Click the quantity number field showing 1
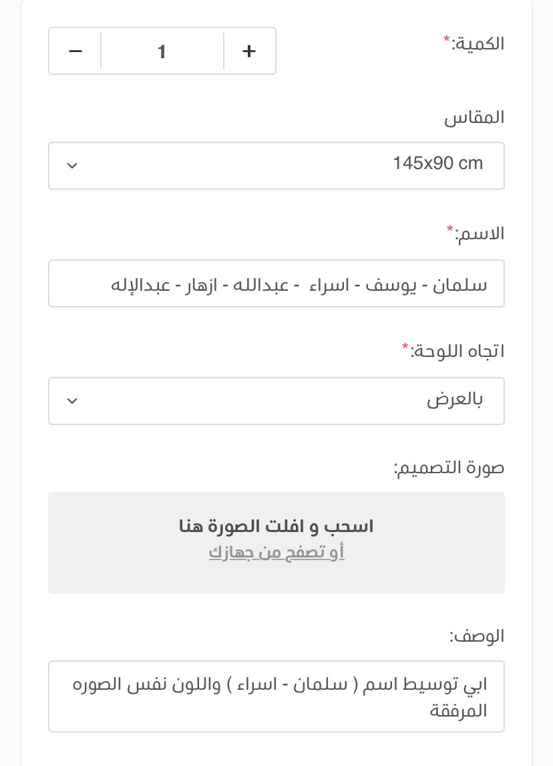 (x=162, y=51)
